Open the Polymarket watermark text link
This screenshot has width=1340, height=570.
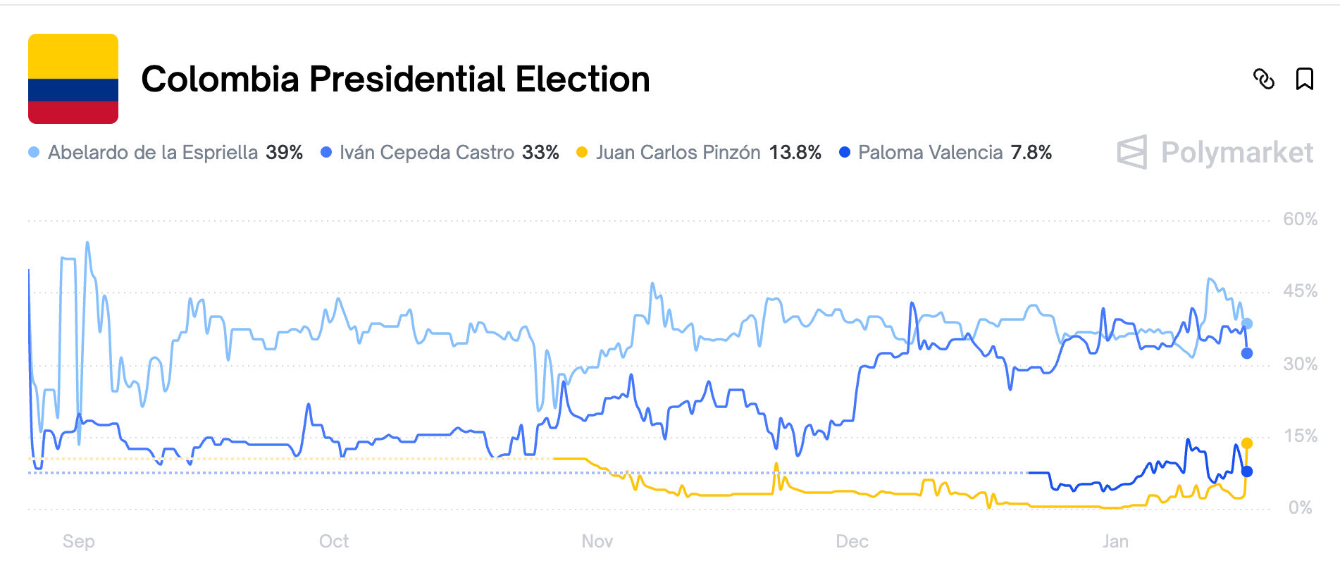coord(1237,153)
